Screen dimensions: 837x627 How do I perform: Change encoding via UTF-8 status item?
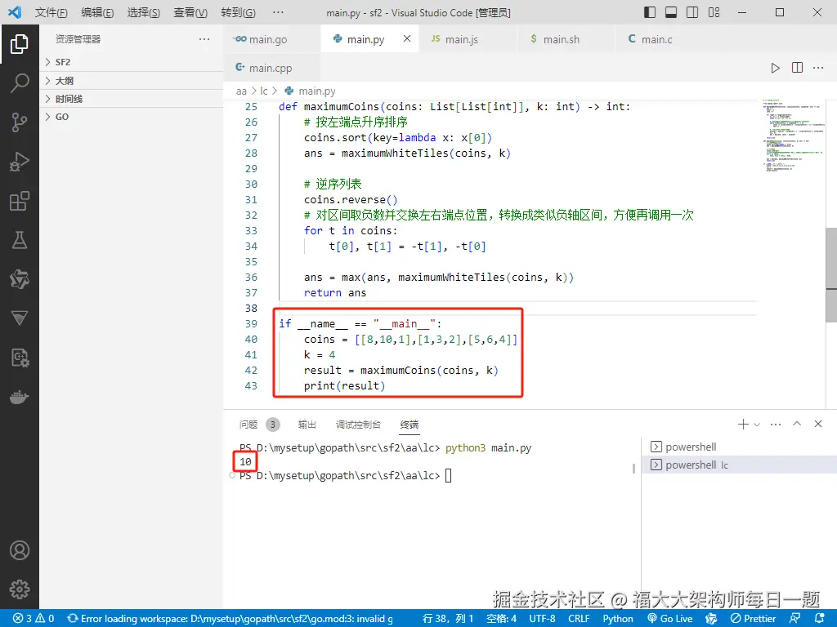coord(543,619)
